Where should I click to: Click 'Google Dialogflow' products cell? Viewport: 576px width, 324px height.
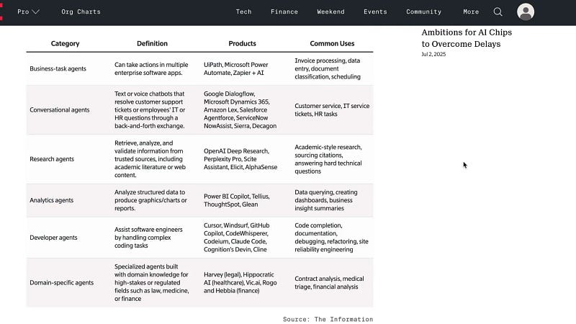coord(240,110)
